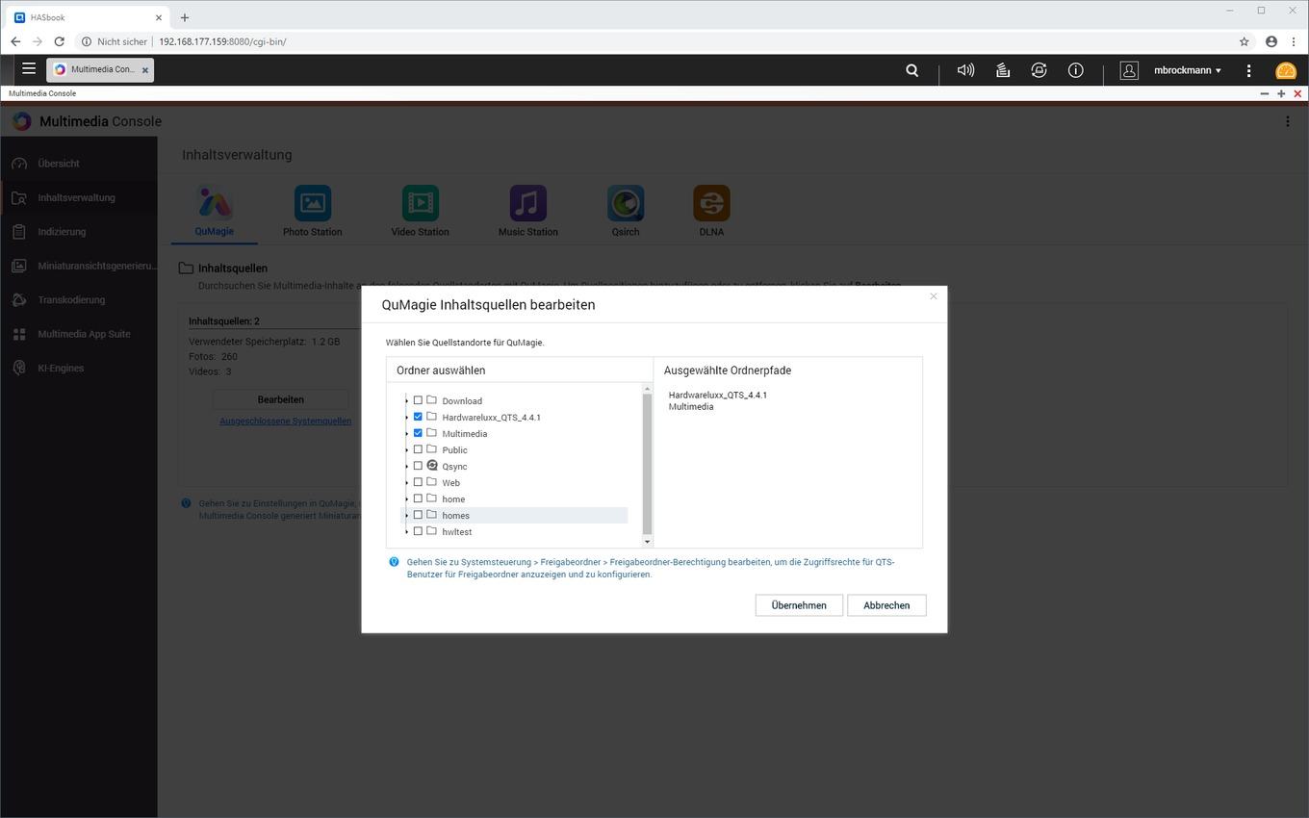
Task: Click the browser address bar
Action: tap(654, 41)
